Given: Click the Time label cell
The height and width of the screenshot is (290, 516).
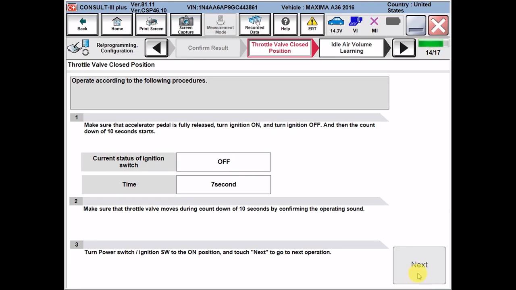Looking at the screenshot, I should point(129,184).
